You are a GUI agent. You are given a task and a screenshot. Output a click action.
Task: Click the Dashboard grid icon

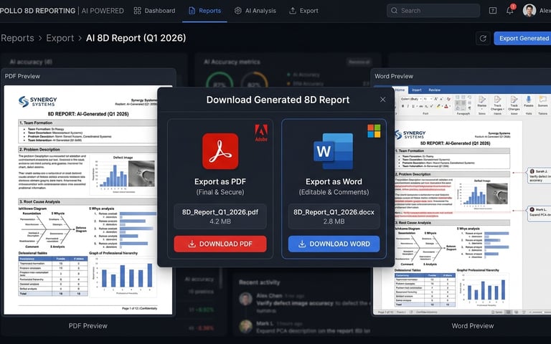click(x=138, y=11)
